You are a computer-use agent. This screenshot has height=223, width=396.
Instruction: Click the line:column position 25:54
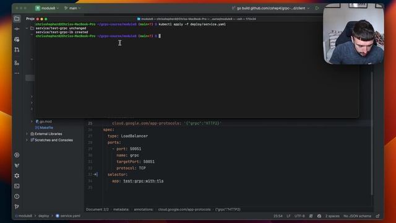click(278, 216)
